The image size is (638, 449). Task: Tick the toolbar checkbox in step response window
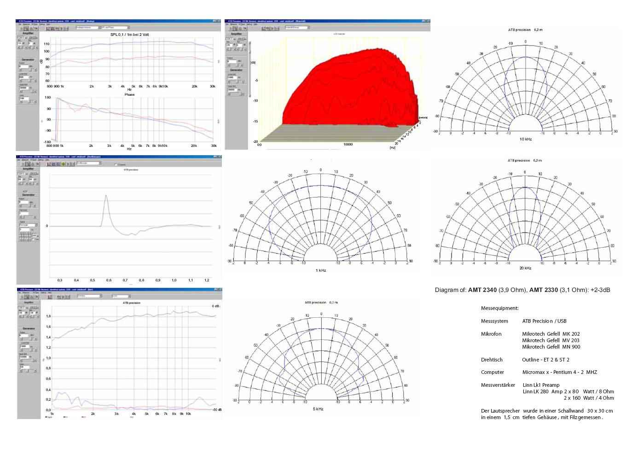pos(116,164)
